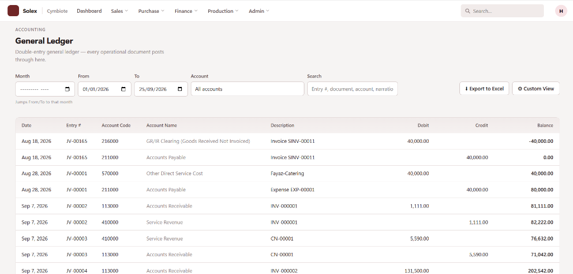Click the 0.00 balance value
Image resolution: width=573 pixels, height=274 pixels.
(x=548, y=157)
